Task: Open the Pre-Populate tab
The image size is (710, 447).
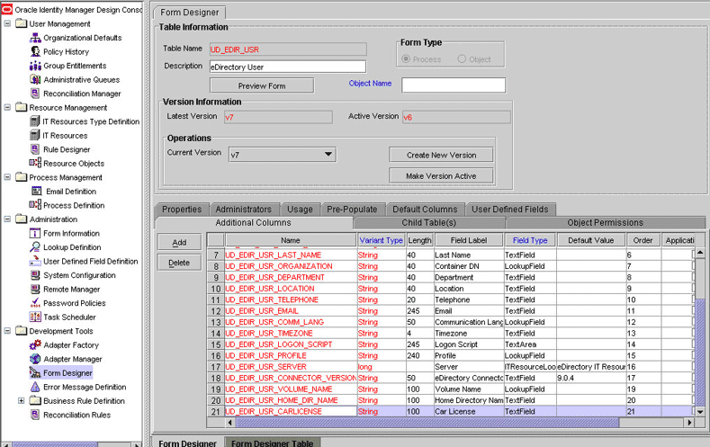Action: (x=352, y=209)
